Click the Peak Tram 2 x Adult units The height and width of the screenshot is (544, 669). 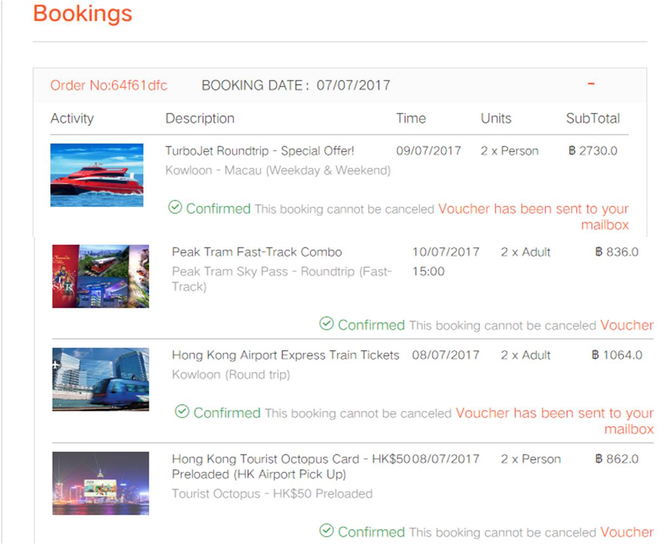coord(526,252)
